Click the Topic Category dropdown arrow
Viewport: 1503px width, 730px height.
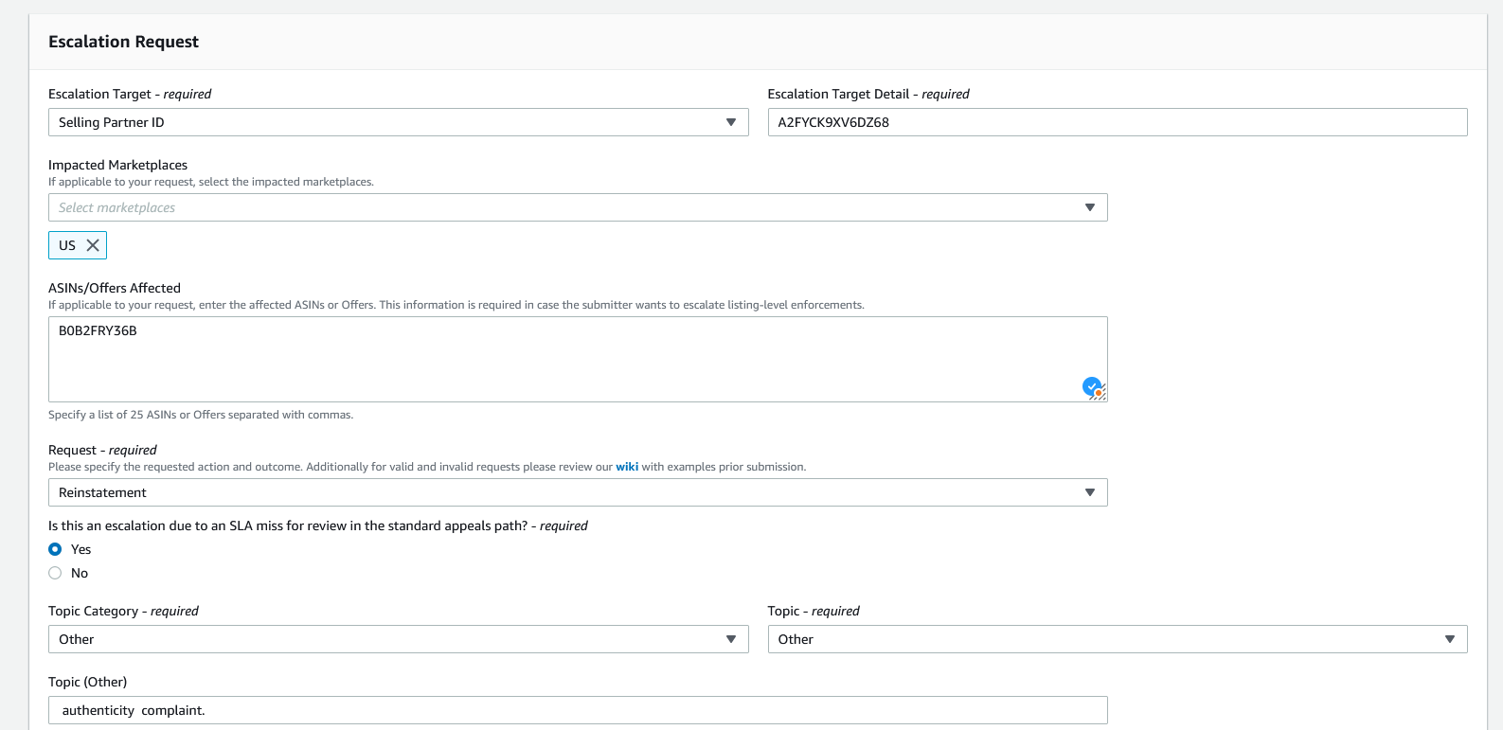point(730,639)
